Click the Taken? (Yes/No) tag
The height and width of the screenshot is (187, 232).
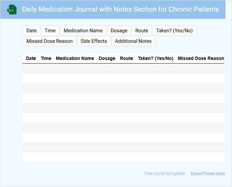tap(174, 31)
